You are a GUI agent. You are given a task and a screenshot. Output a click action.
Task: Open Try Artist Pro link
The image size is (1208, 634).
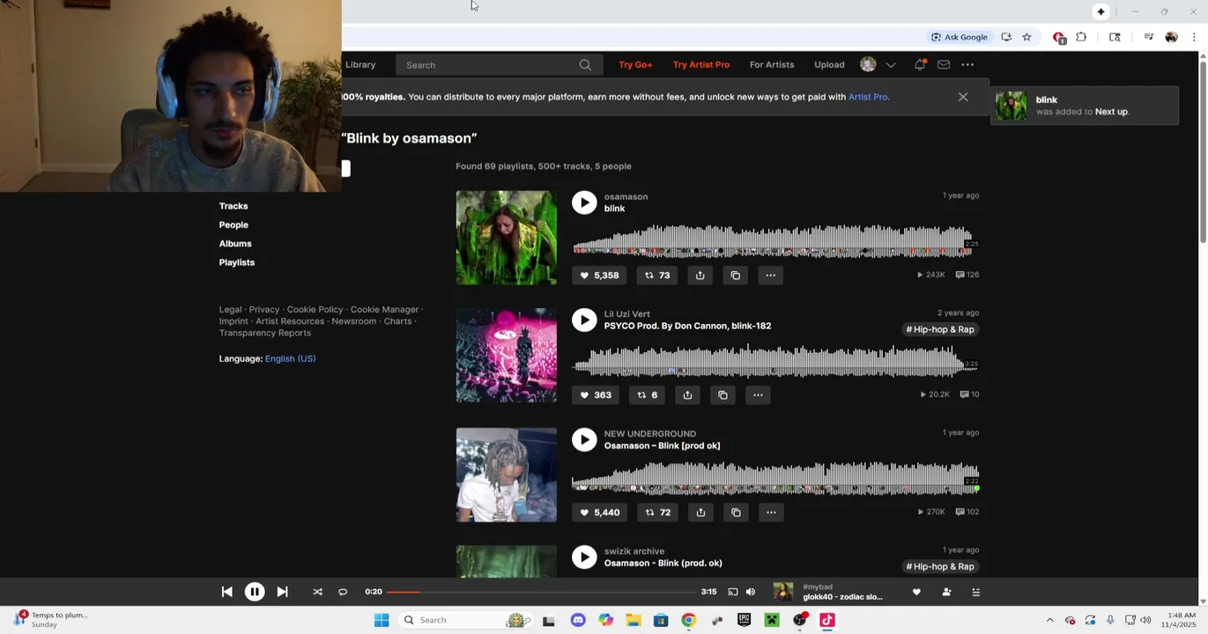click(x=701, y=64)
